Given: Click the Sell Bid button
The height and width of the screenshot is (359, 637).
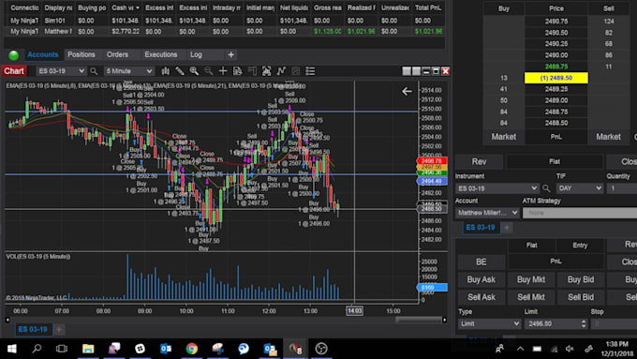Looking at the screenshot, I should 581,297.
